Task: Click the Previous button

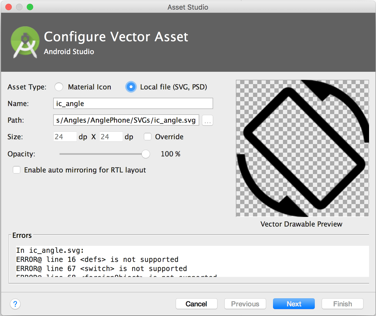Action: [245, 304]
